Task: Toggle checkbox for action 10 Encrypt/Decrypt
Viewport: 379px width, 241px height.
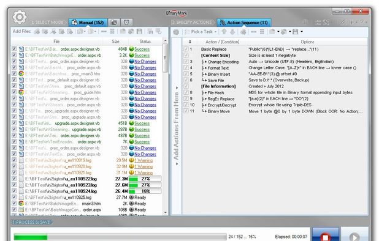Action: coord(186,105)
